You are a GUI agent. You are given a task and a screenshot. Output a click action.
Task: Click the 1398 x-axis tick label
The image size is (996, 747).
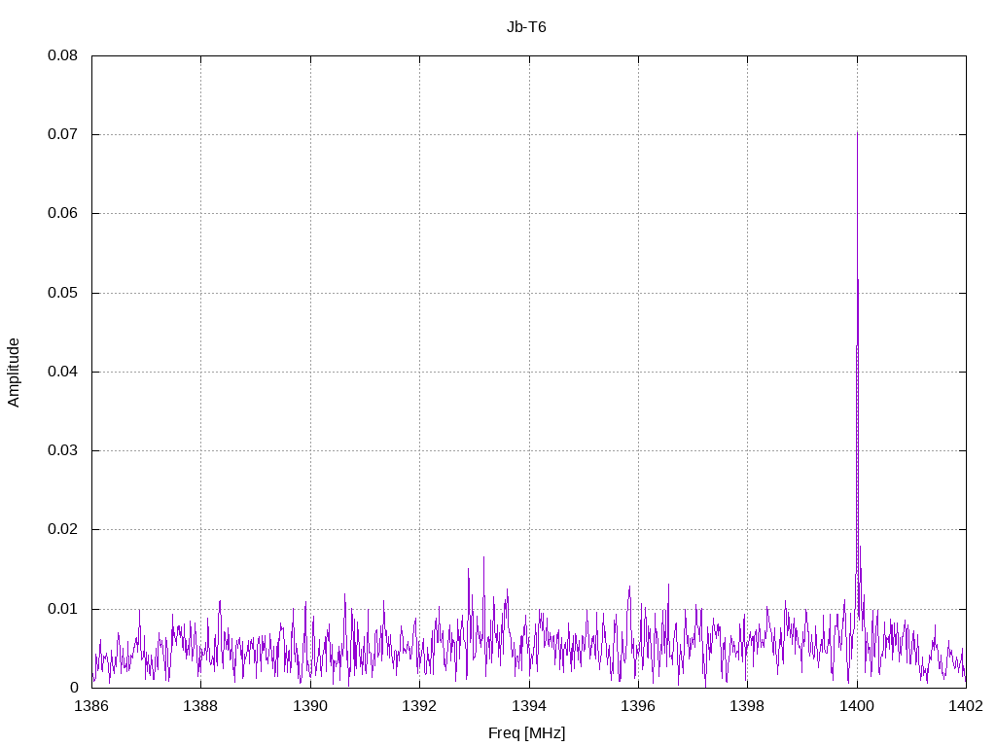[x=748, y=706]
